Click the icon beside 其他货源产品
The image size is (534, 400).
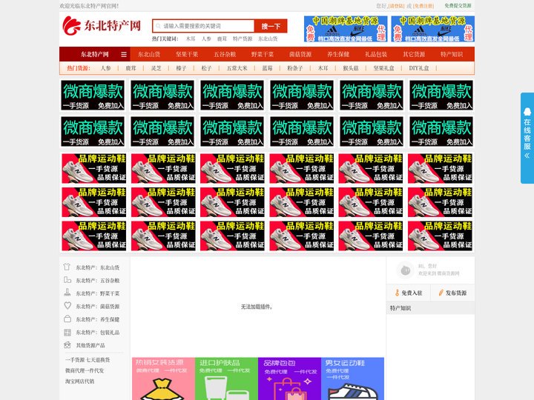[x=67, y=345]
